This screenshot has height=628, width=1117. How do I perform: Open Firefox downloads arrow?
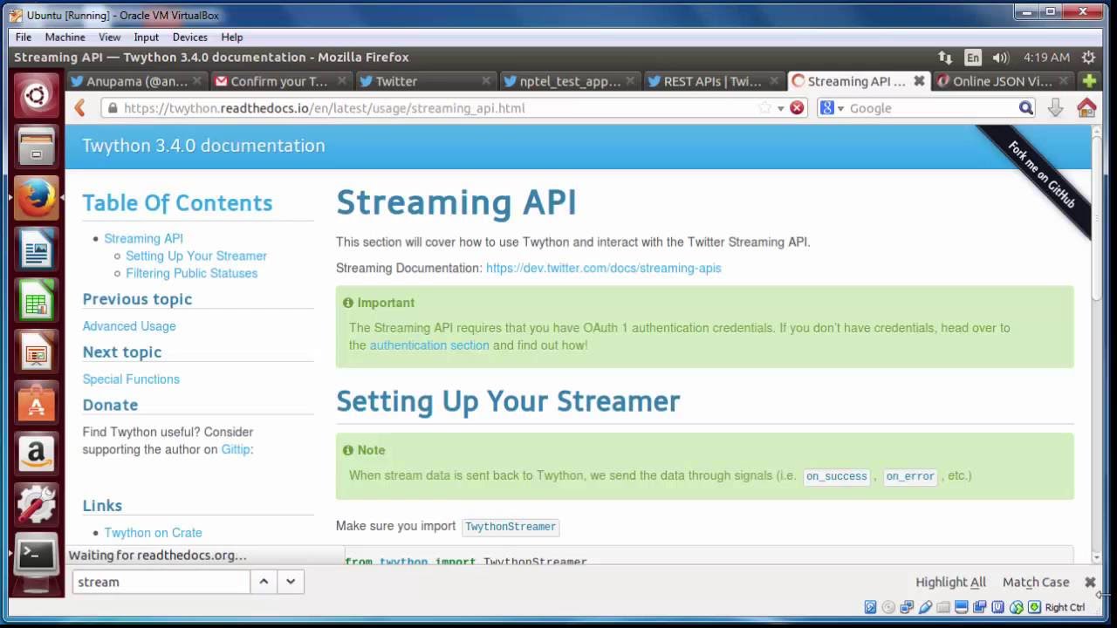point(1055,108)
